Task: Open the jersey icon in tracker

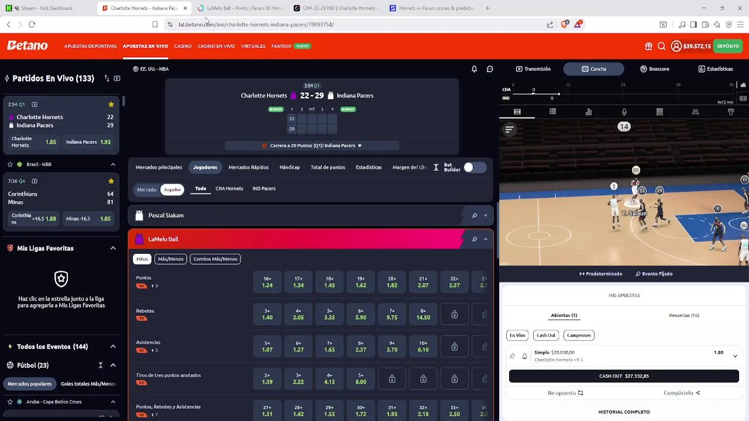Action: click(x=731, y=112)
